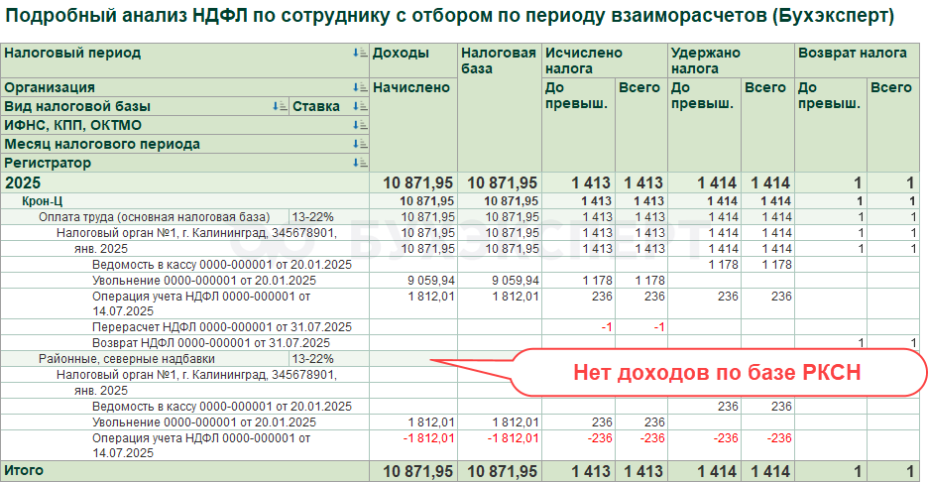Open Операция учета НДФЛ under Оплата труда

(201, 303)
